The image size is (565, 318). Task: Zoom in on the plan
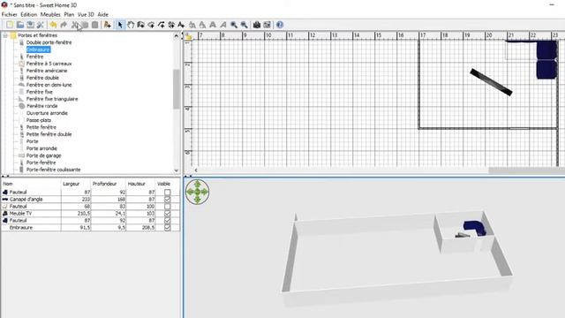click(x=234, y=25)
